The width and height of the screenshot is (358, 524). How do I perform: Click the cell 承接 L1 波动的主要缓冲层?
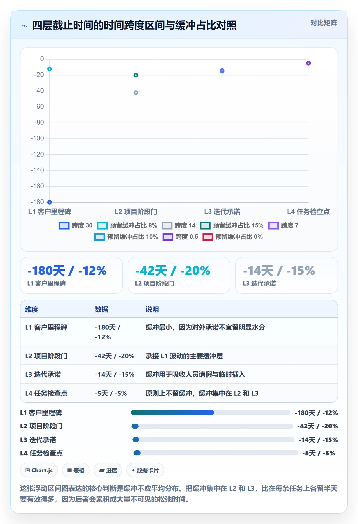(184, 356)
